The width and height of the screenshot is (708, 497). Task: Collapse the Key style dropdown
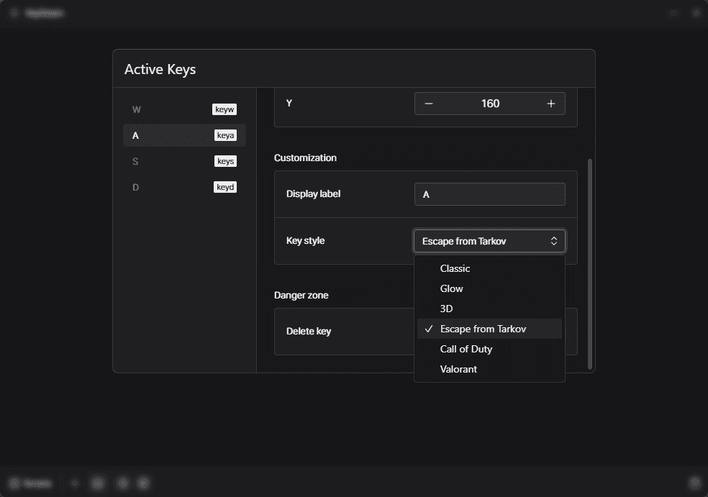[489, 241]
